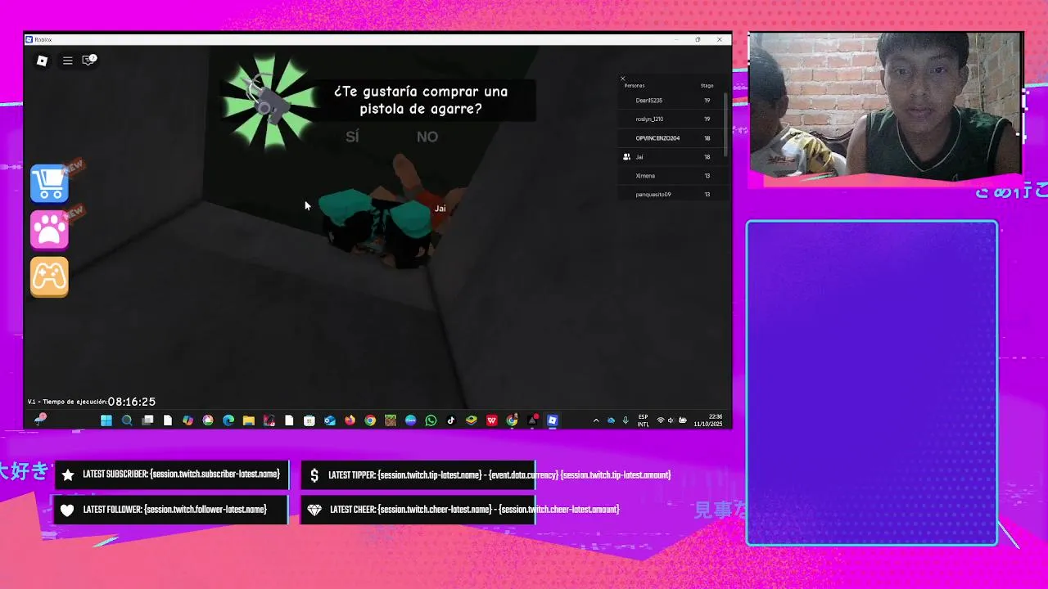
Task: Open Microsoft Store on taskbar
Action: pos(309,420)
